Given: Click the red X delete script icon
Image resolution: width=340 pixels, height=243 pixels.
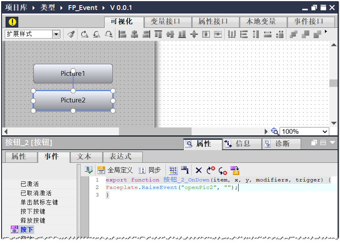Looking at the screenshot, I should pos(198,170).
